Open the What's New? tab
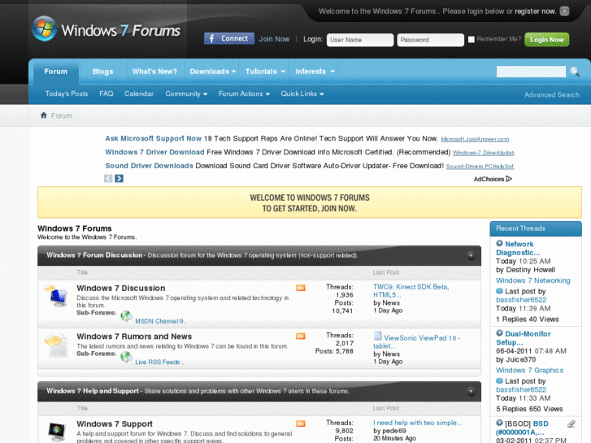Image resolution: width=591 pixels, height=443 pixels. point(154,72)
